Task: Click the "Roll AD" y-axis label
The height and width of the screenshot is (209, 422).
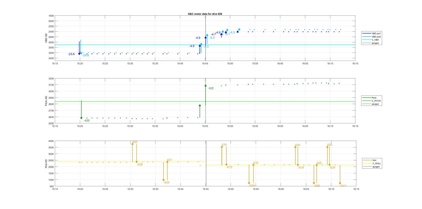Action: pos(46,163)
